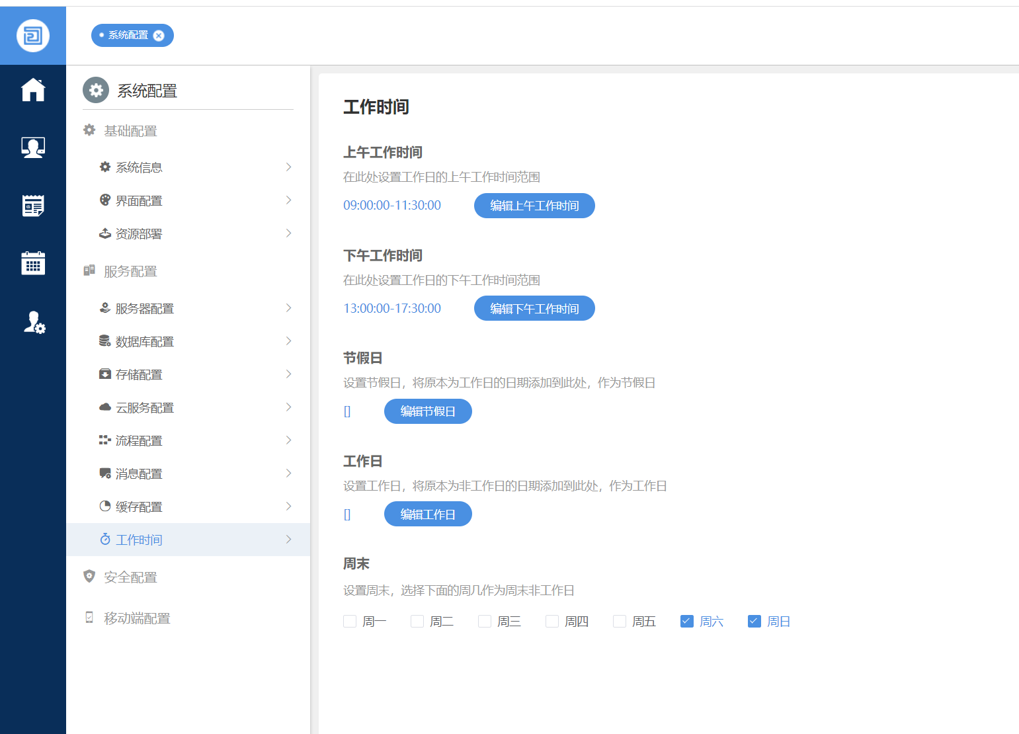Click the empty brackets under 工作日
This screenshot has width=1019, height=734.
[x=347, y=514]
